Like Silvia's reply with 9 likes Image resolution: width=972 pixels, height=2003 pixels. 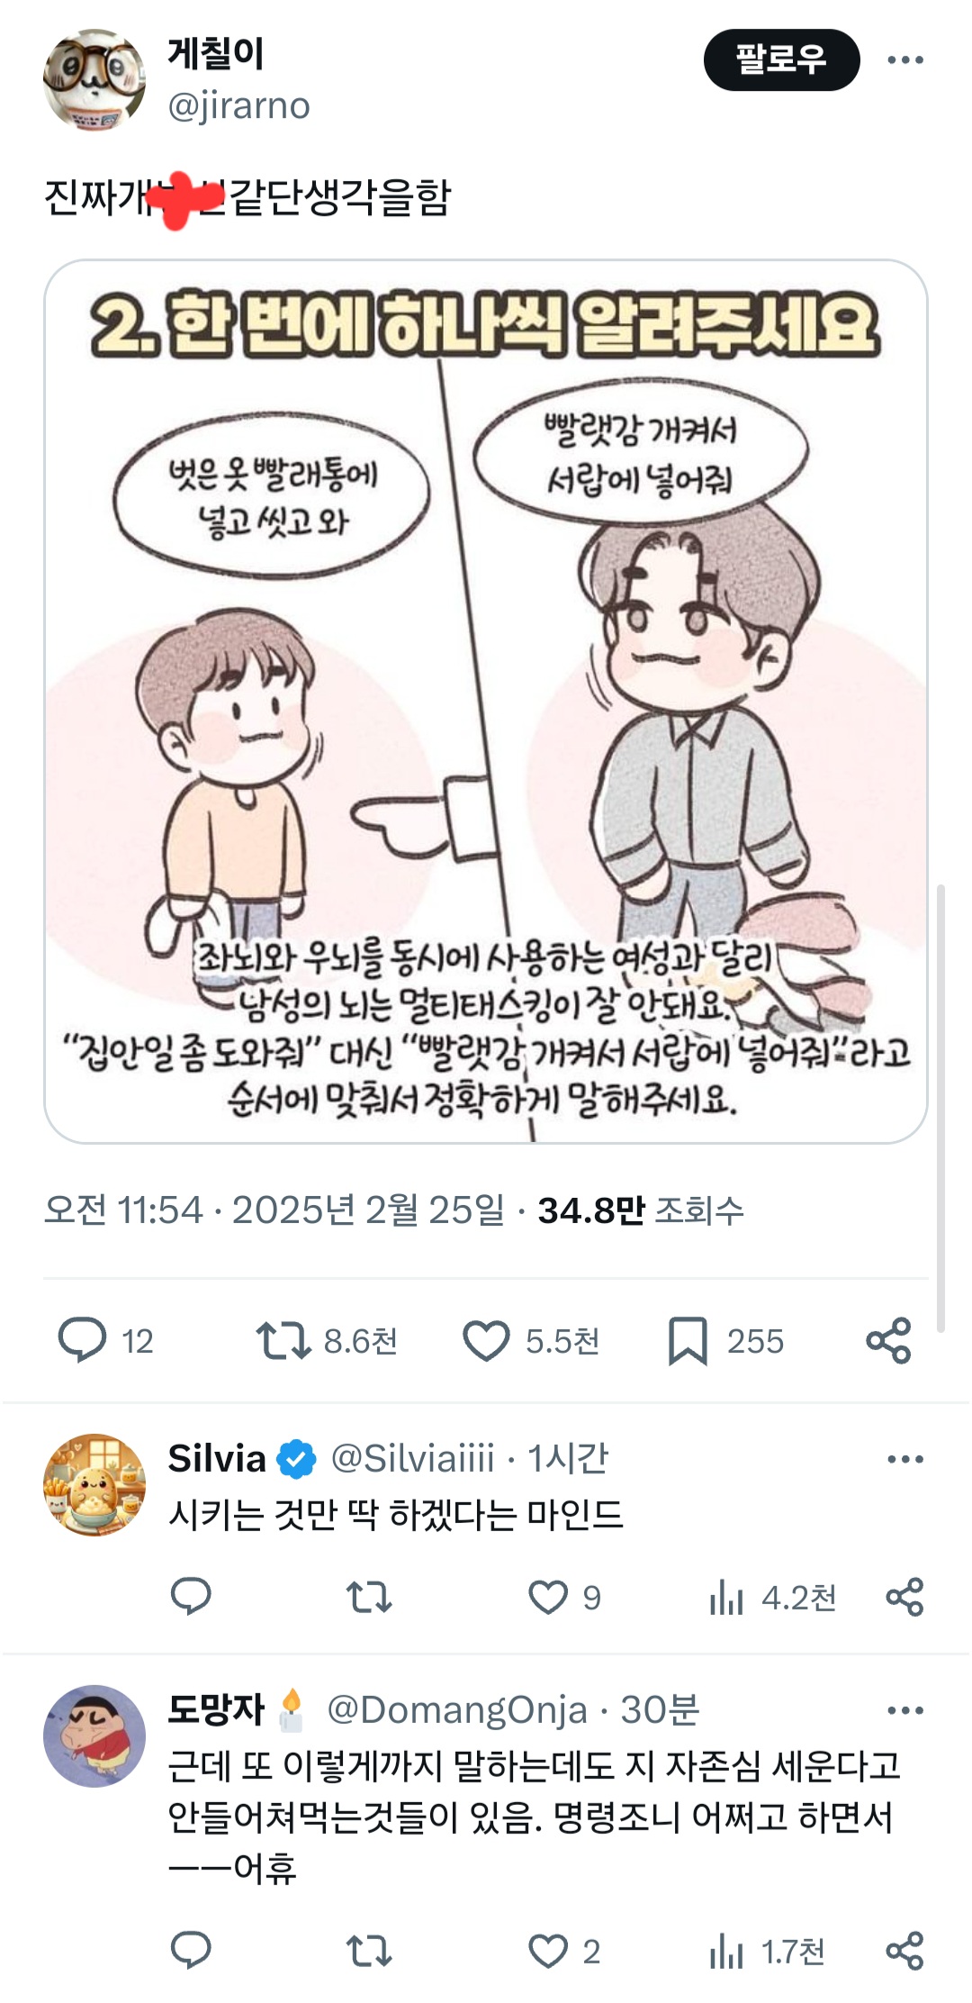pyautogui.click(x=548, y=1597)
